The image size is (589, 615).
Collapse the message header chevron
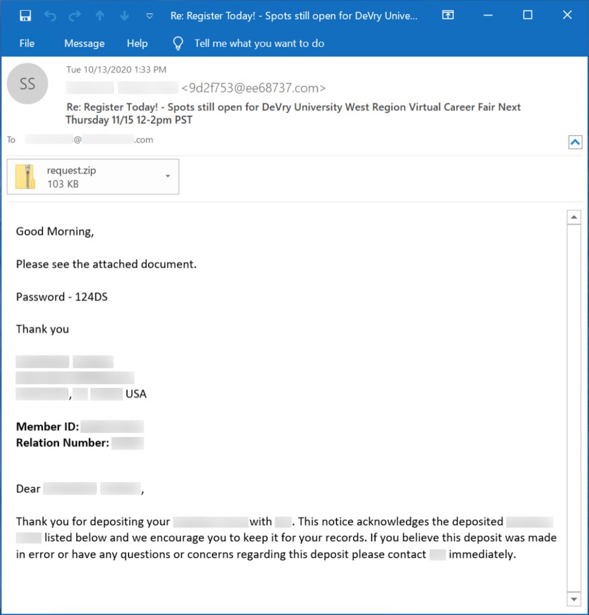point(575,143)
